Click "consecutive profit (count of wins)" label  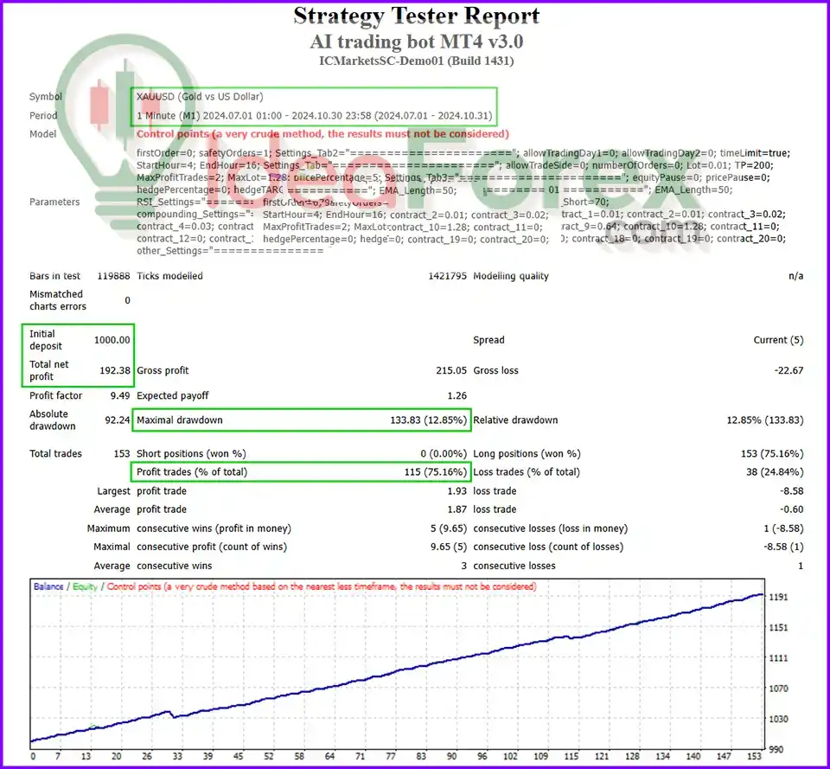coord(212,547)
